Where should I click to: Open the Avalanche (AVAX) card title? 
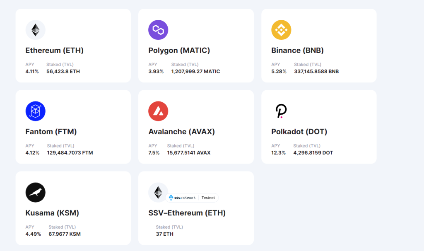coord(181,132)
